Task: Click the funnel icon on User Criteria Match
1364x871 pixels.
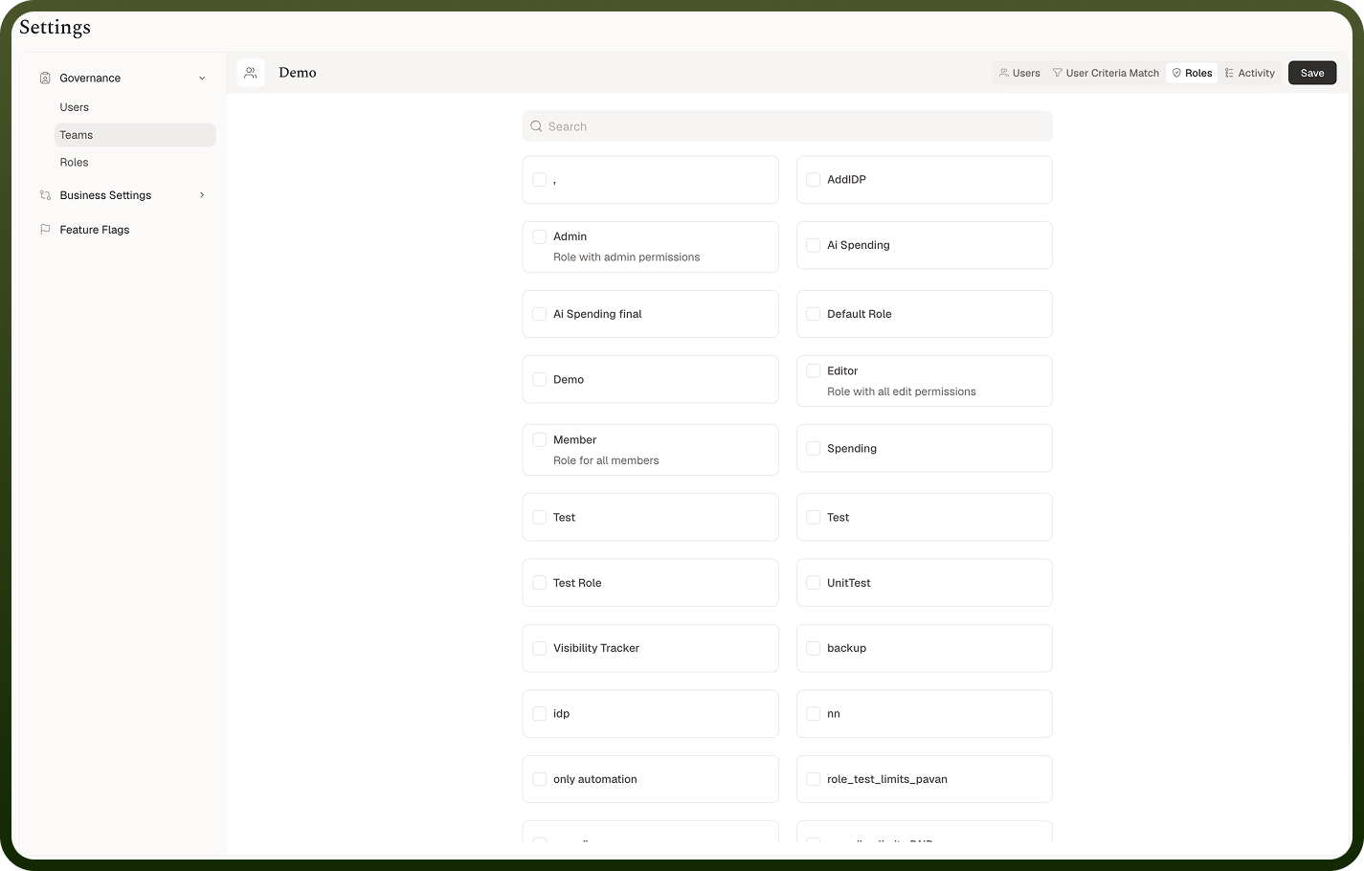Action: click(1058, 73)
